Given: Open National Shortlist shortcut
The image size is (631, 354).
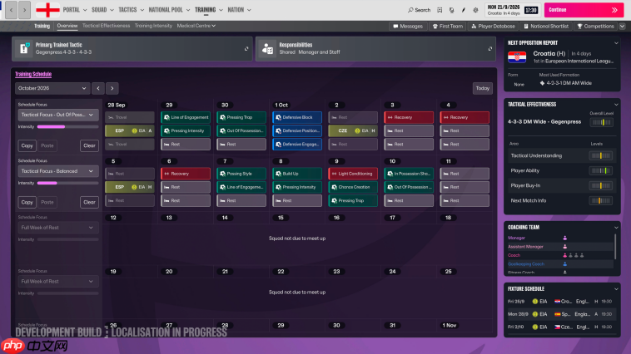Looking at the screenshot, I should pyautogui.click(x=546, y=26).
